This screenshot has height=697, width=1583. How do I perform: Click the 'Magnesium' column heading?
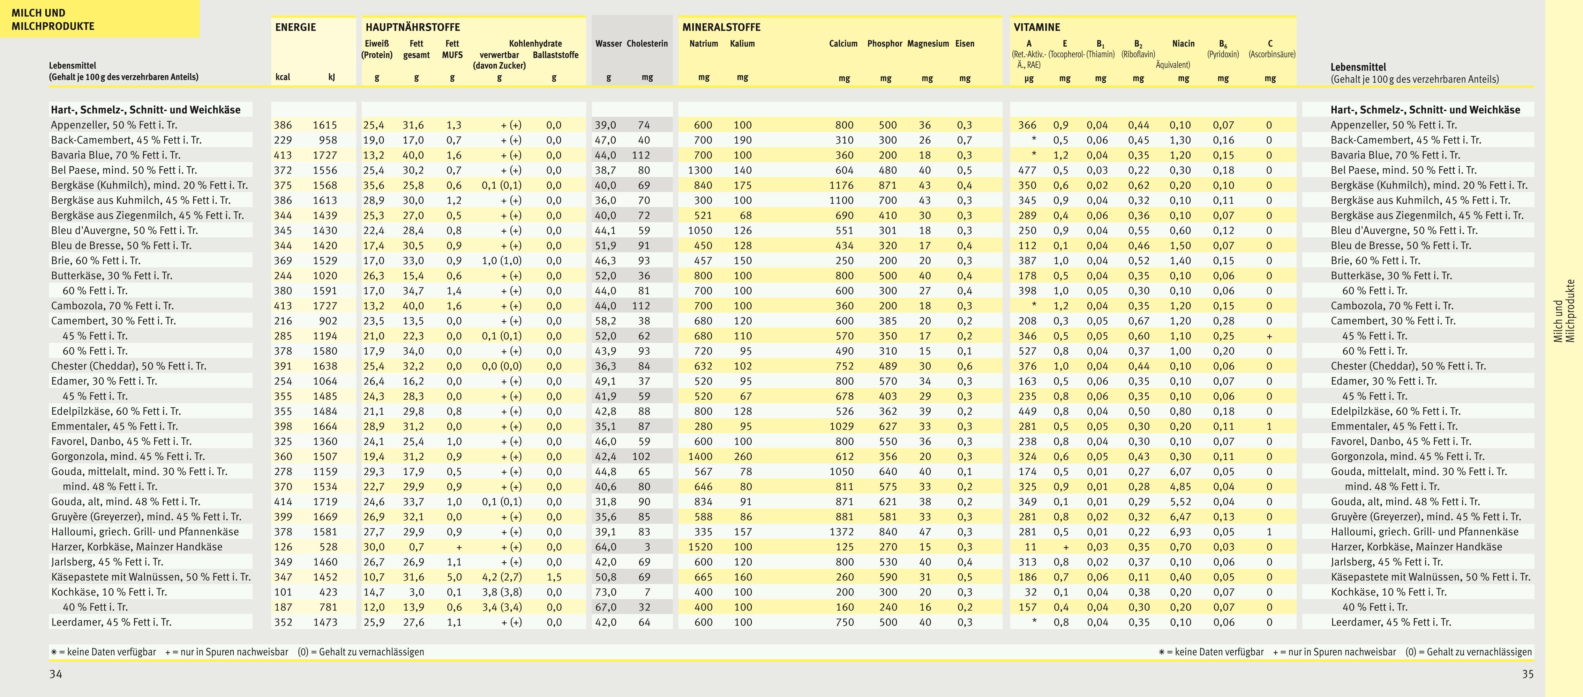click(x=928, y=44)
